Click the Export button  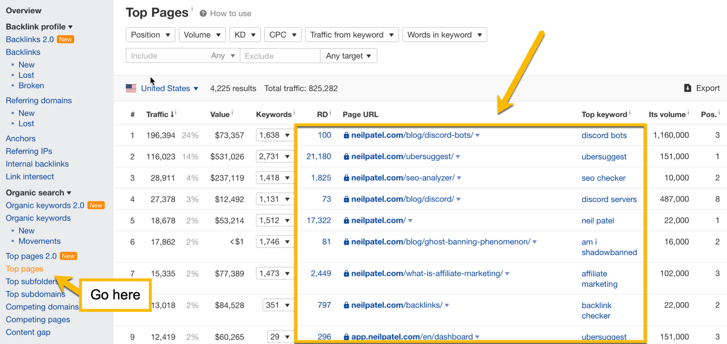point(702,88)
